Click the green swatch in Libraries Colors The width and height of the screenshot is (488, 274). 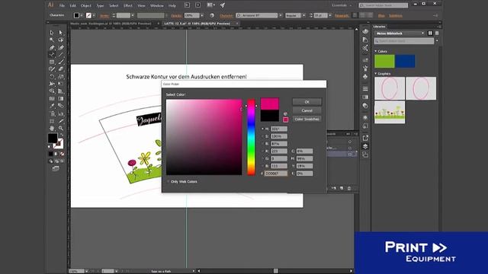pyautogui.click(x=384, y=61)
